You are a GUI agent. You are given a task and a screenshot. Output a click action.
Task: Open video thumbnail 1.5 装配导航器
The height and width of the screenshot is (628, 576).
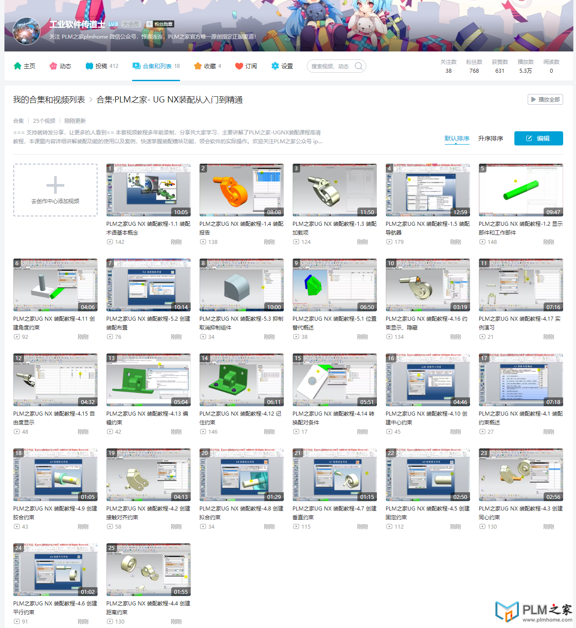pos(428,190)
